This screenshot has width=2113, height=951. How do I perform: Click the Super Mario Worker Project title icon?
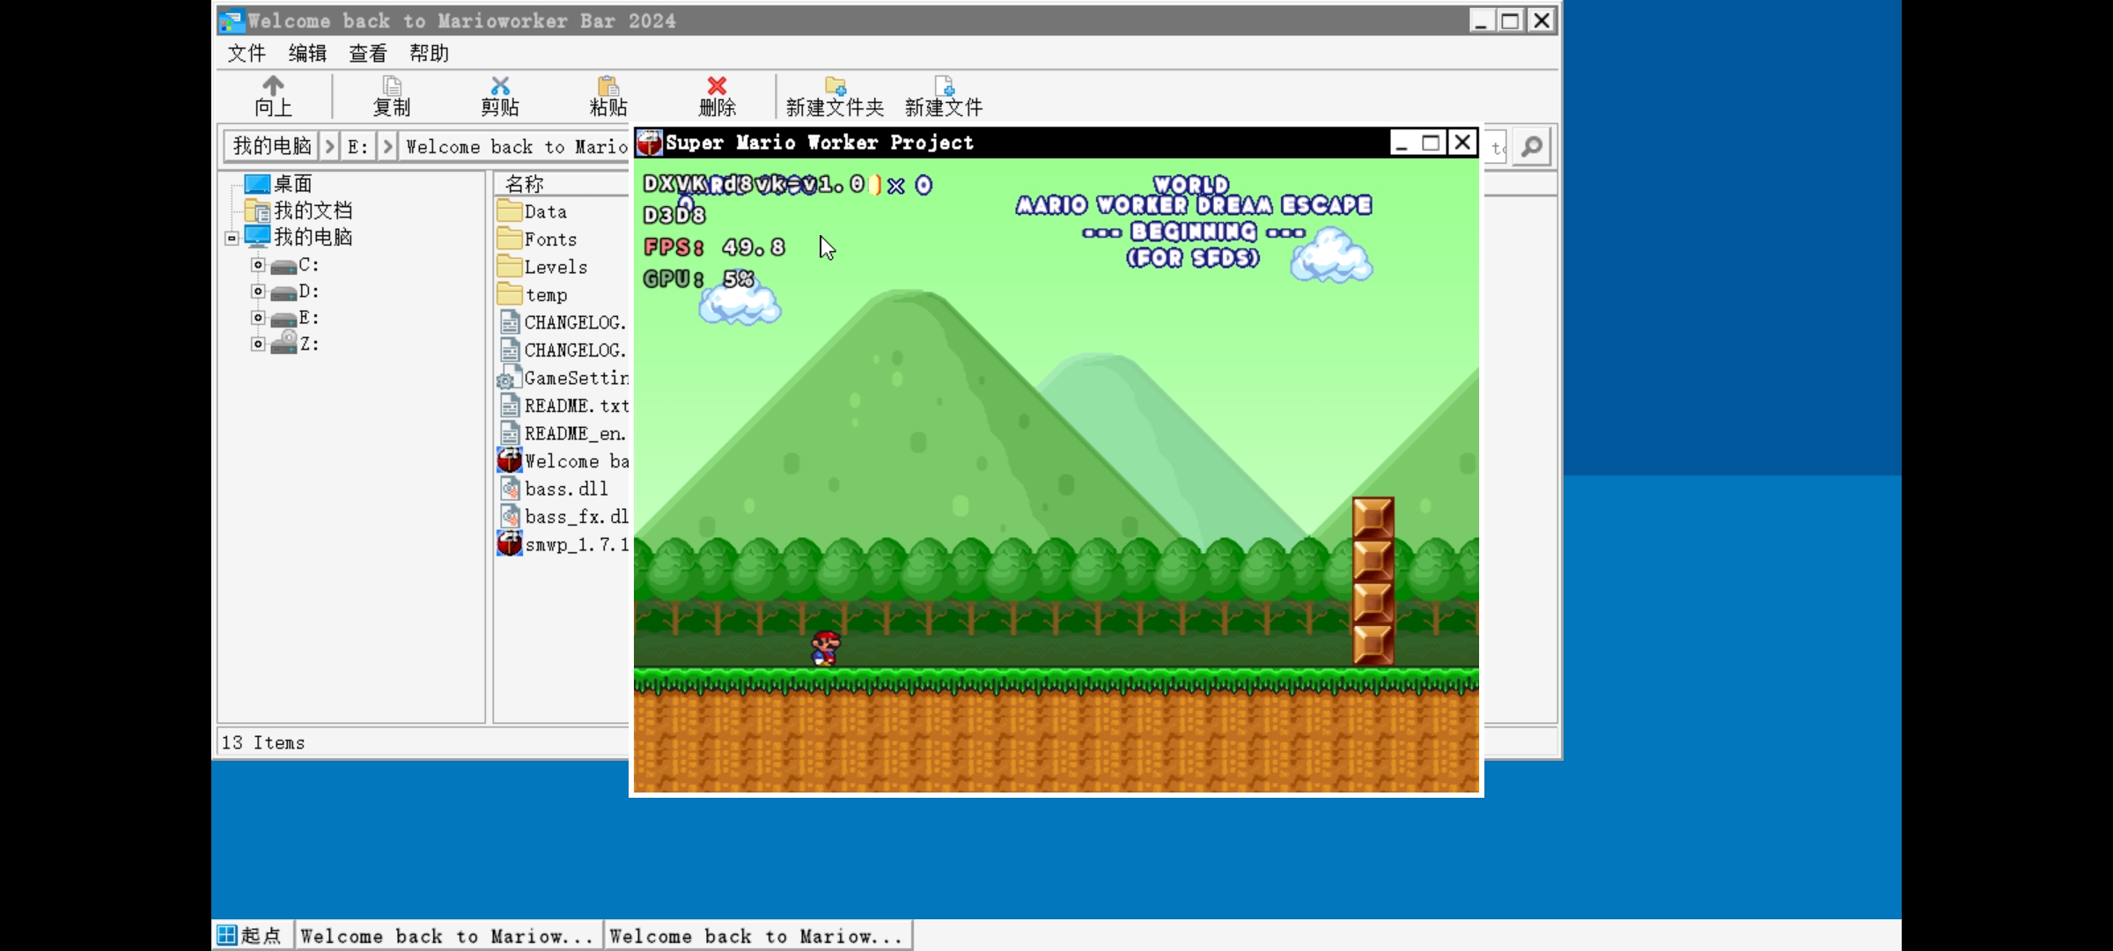coord(650,142)
